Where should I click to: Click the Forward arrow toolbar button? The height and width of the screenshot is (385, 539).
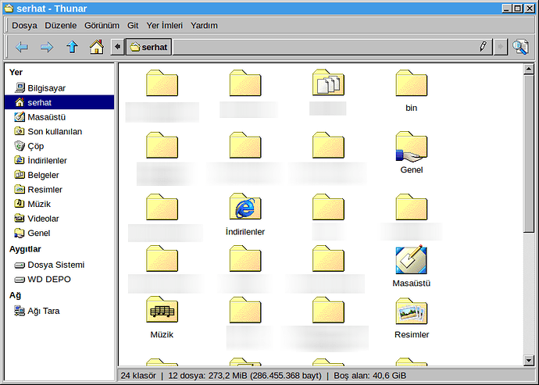tap(47, 47)
